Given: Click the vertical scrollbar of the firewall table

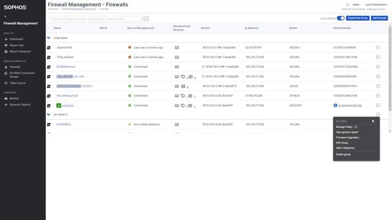Looking at the screenshot, I should [x=390, y=68].
